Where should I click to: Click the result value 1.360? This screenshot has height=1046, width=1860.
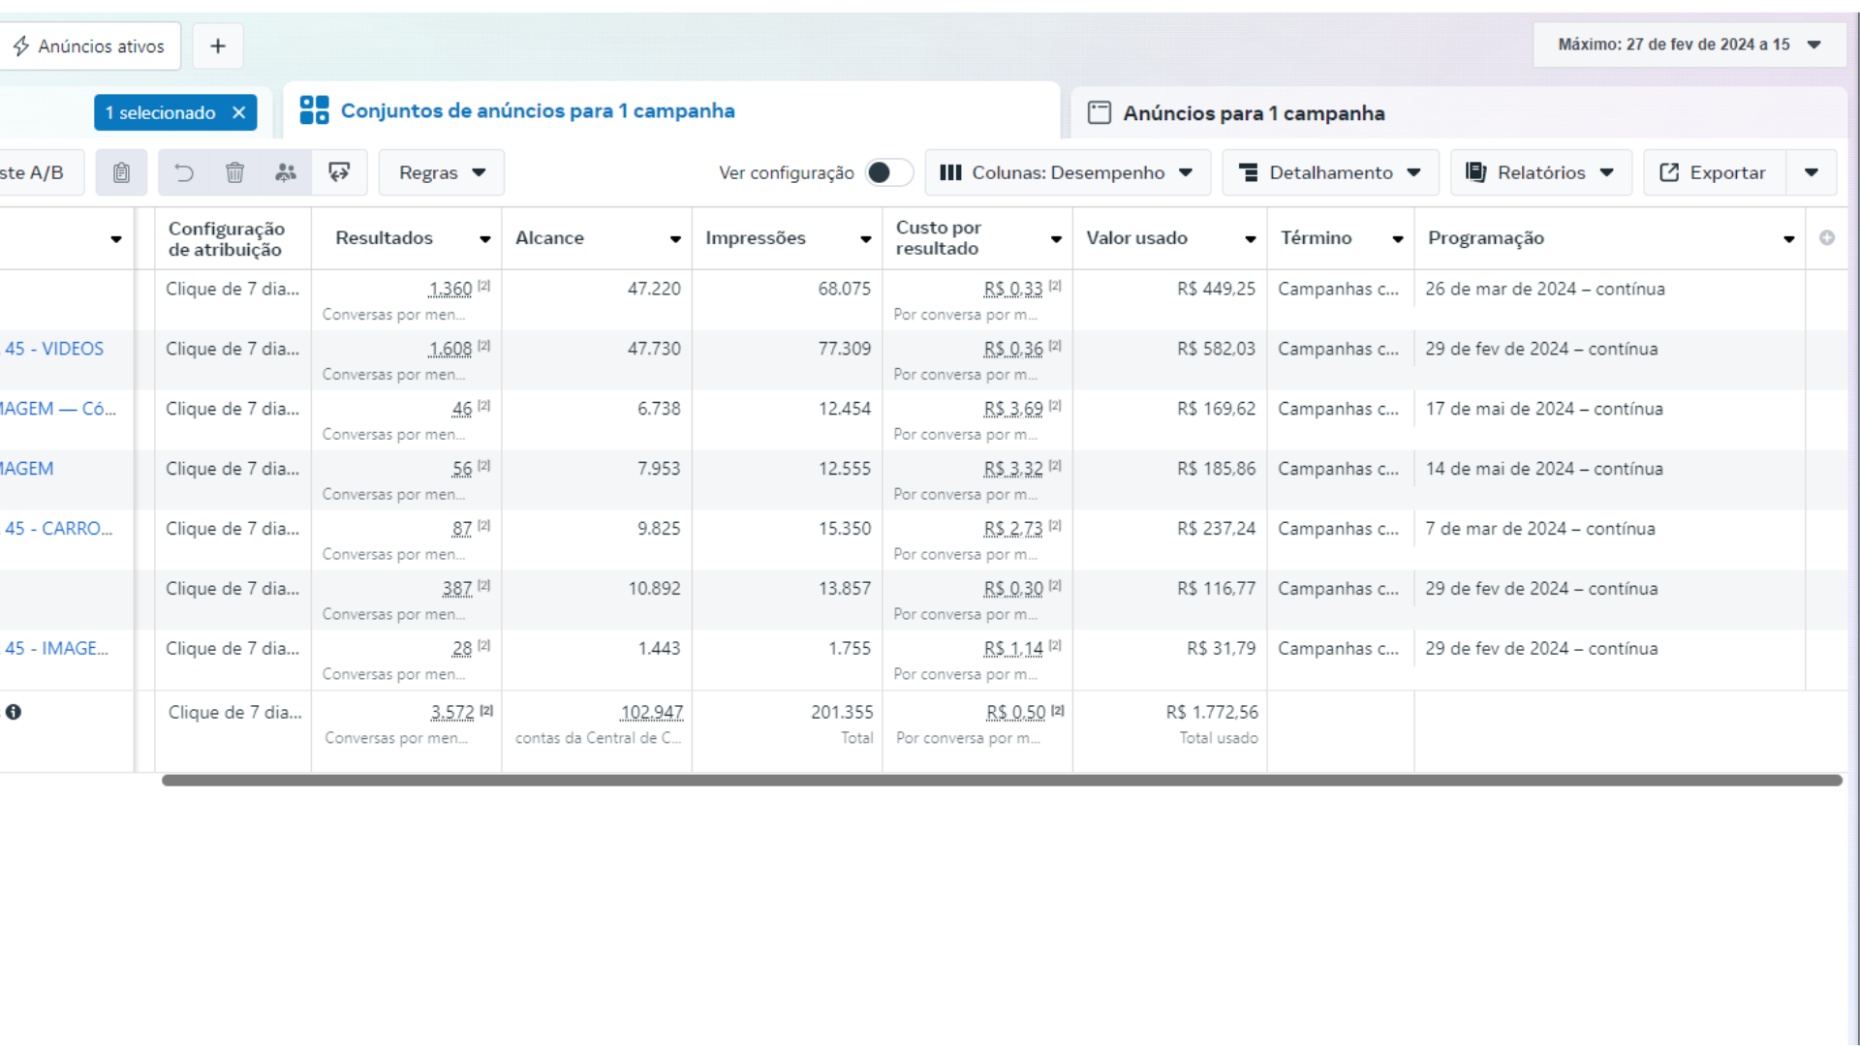(x=450, y=290)
